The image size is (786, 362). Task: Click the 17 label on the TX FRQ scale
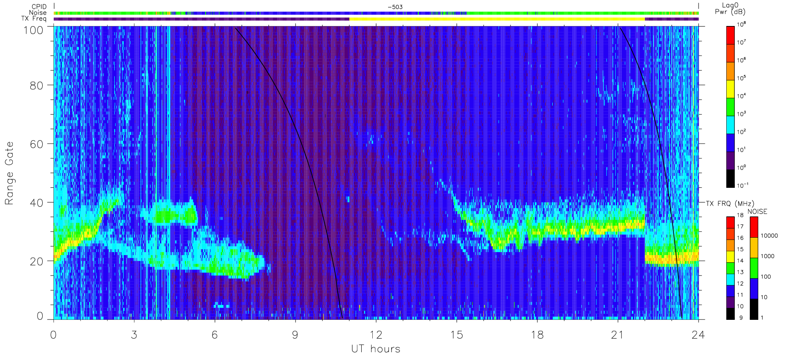click(x=740, y=227)
